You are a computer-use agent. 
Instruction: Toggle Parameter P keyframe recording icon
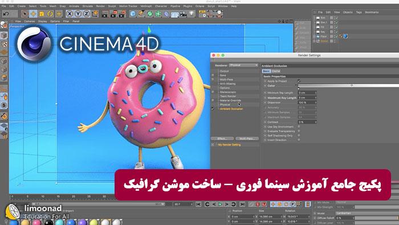(292, 204)
